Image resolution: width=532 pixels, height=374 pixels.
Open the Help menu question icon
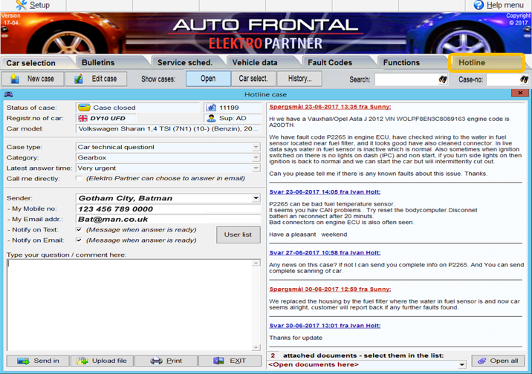coord(479,5)
